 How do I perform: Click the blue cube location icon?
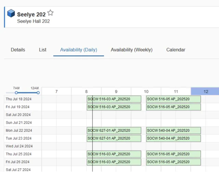tap(11, 14)
